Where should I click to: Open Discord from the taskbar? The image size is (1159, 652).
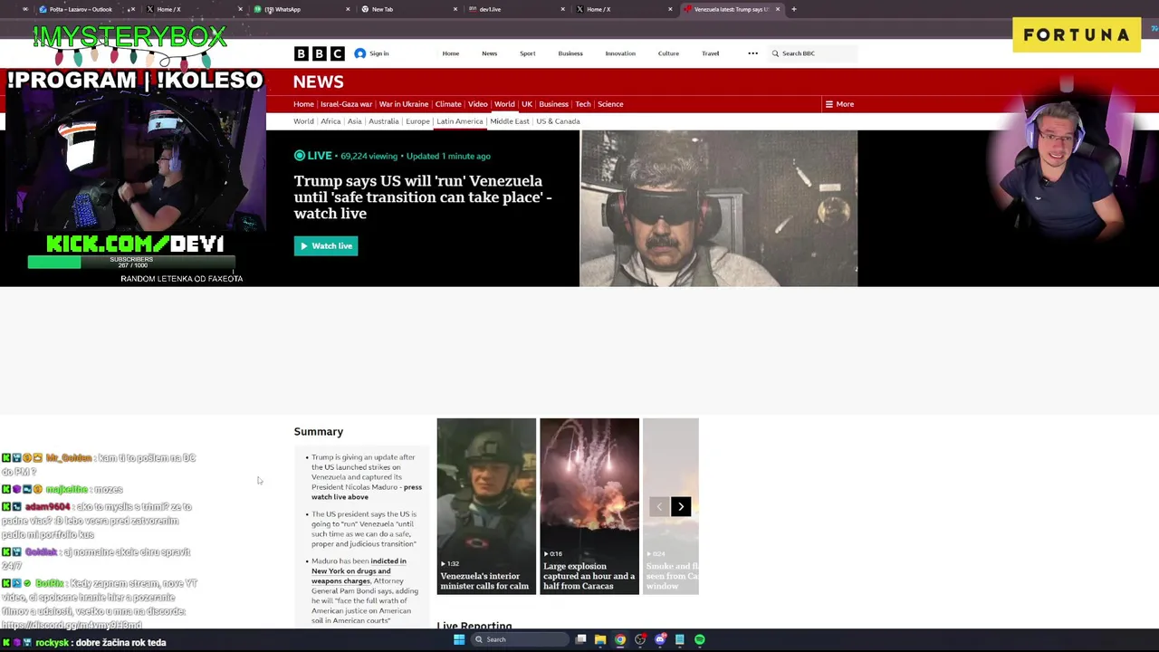pyautogui.click(x=660, y=639)
